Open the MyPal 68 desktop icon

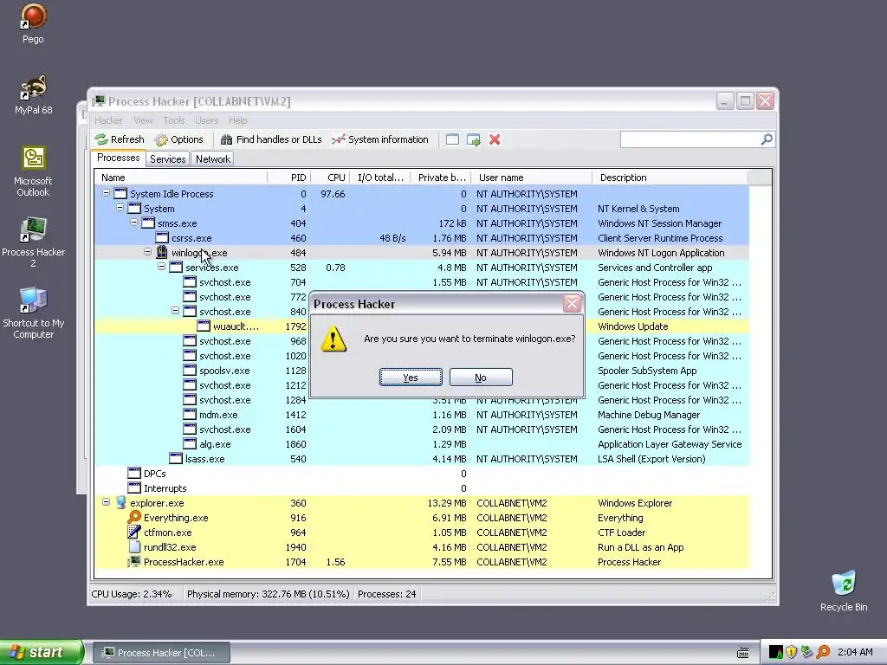click(x=34, y=95)
